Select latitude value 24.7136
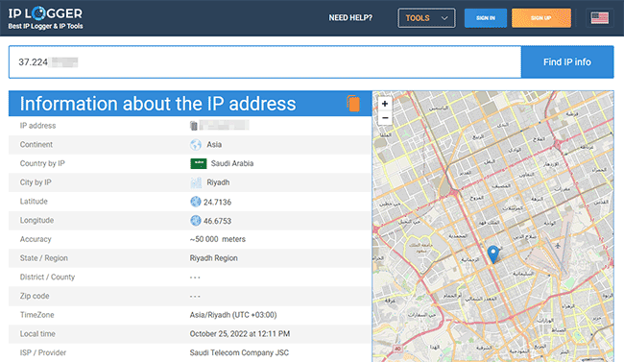Viewport: 624px width, 362px height. click(217, 203)
